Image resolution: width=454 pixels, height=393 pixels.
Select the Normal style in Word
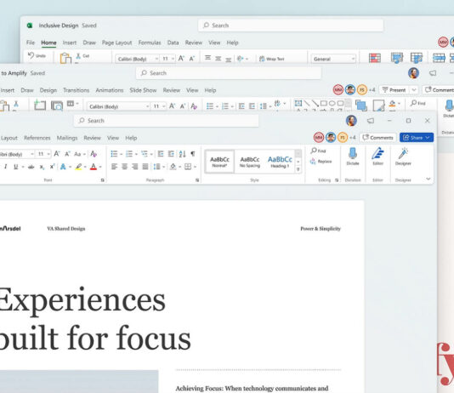[x=219, y=162]
